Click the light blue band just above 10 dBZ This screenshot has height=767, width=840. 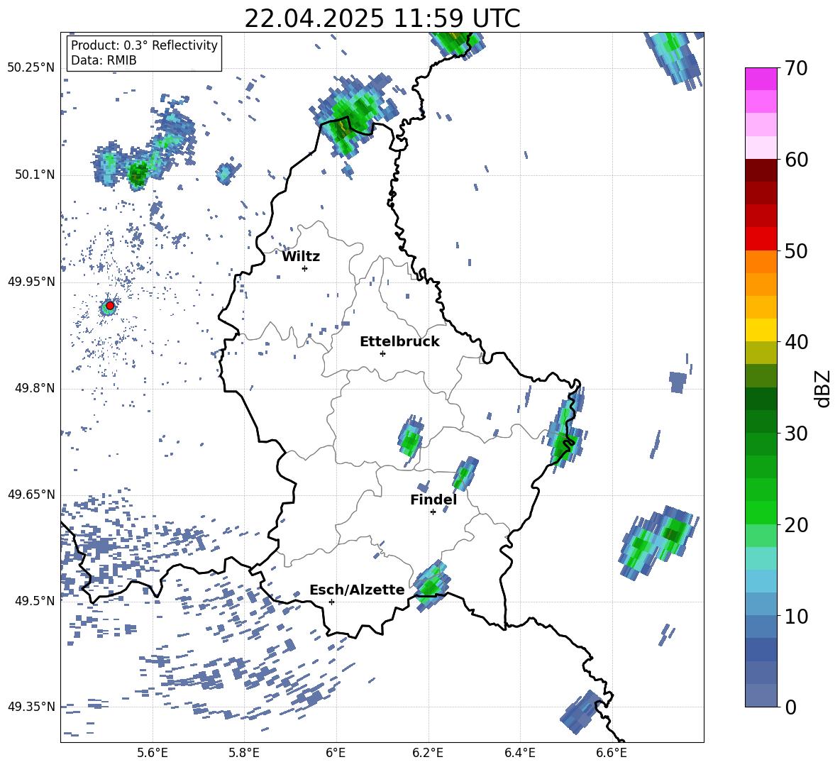[761, 605]
